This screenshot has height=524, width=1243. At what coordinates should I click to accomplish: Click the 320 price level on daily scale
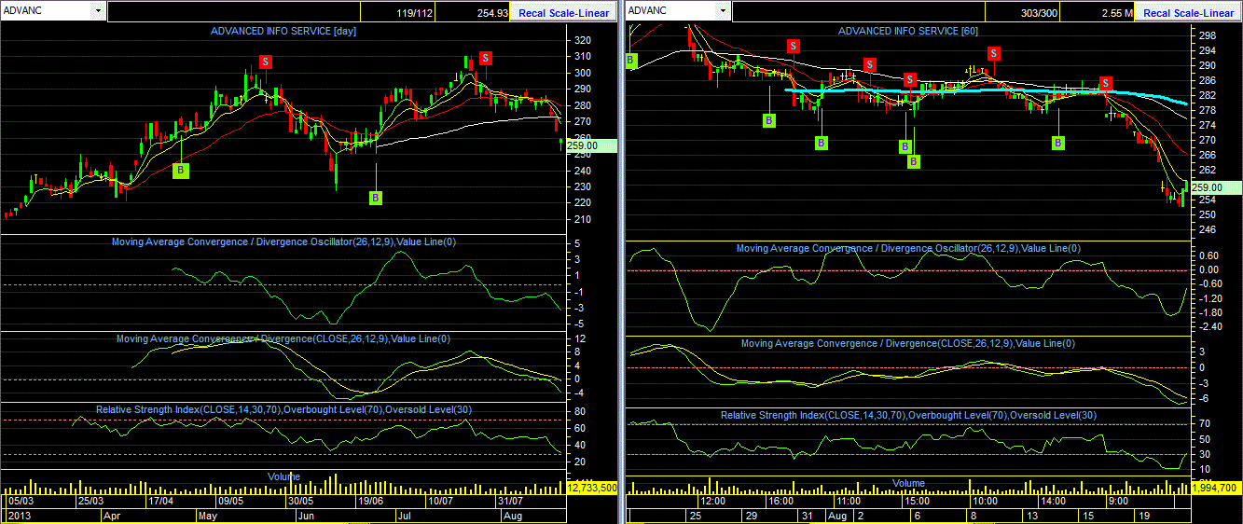point(583,40)
